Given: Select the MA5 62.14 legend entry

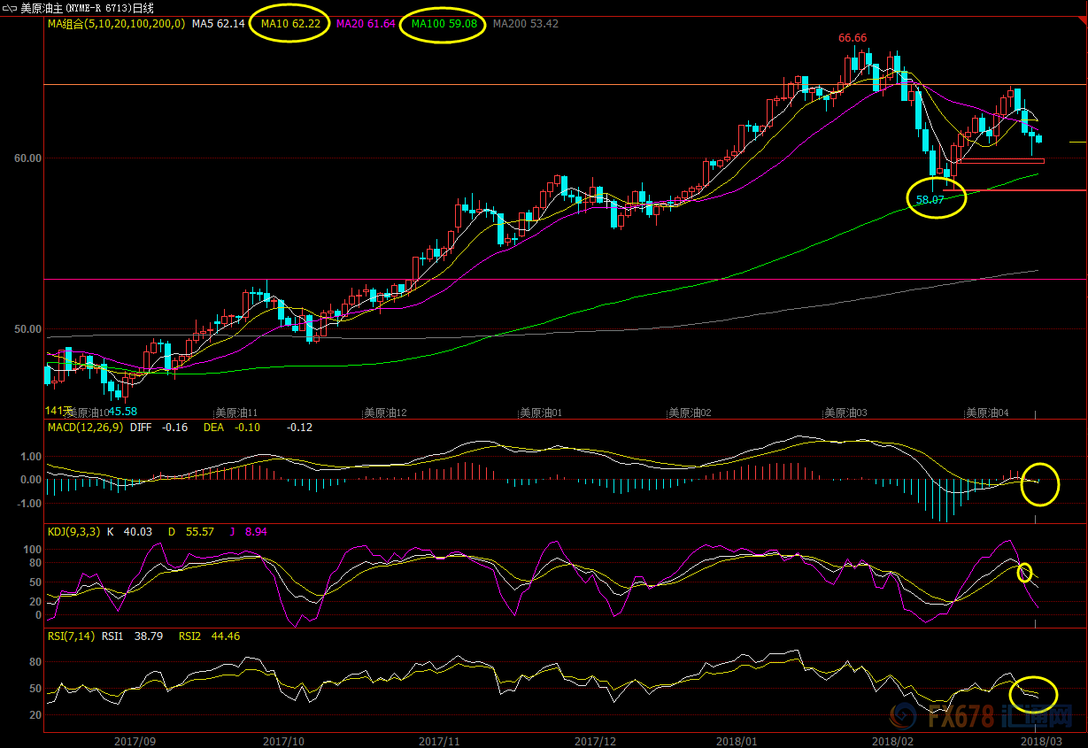Looking at the screenshot, I should [x=219, y=24].
